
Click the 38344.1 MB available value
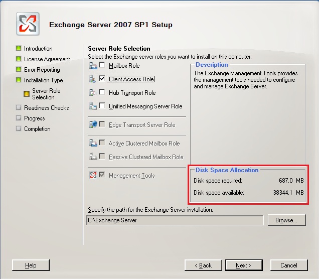pyautogui.click(x=288, y=193)
